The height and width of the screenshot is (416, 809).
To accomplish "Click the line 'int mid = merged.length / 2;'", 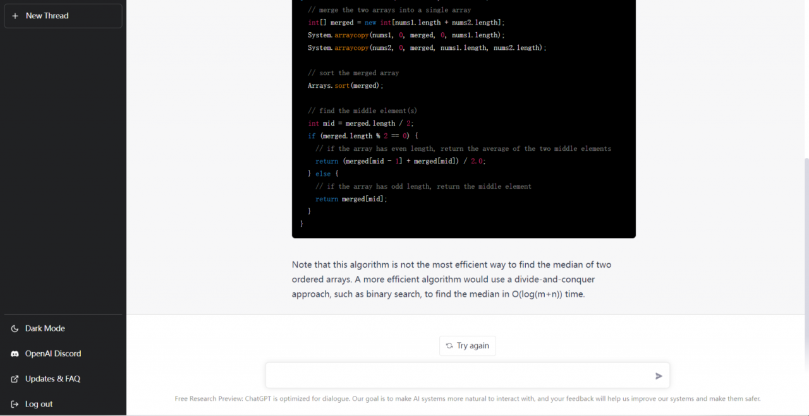I will [x=361, y=123].
